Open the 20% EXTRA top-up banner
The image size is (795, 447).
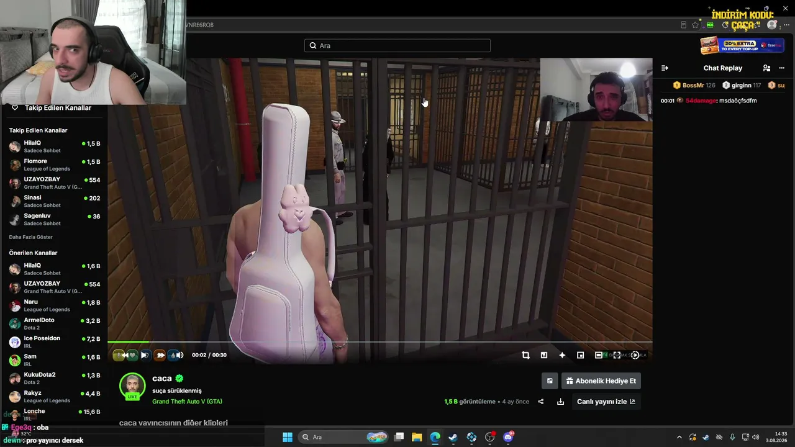click(x=742, y=45)
